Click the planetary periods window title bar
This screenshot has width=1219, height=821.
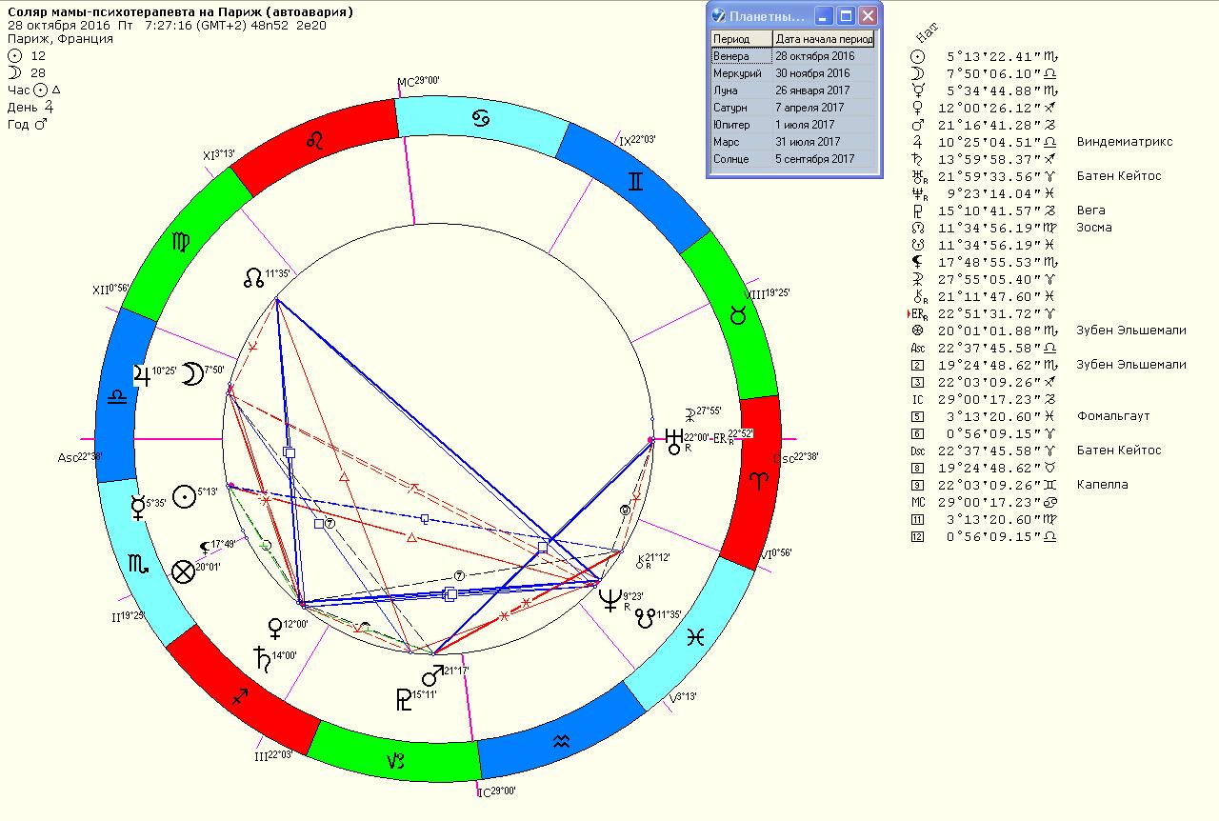click(793, 16)
